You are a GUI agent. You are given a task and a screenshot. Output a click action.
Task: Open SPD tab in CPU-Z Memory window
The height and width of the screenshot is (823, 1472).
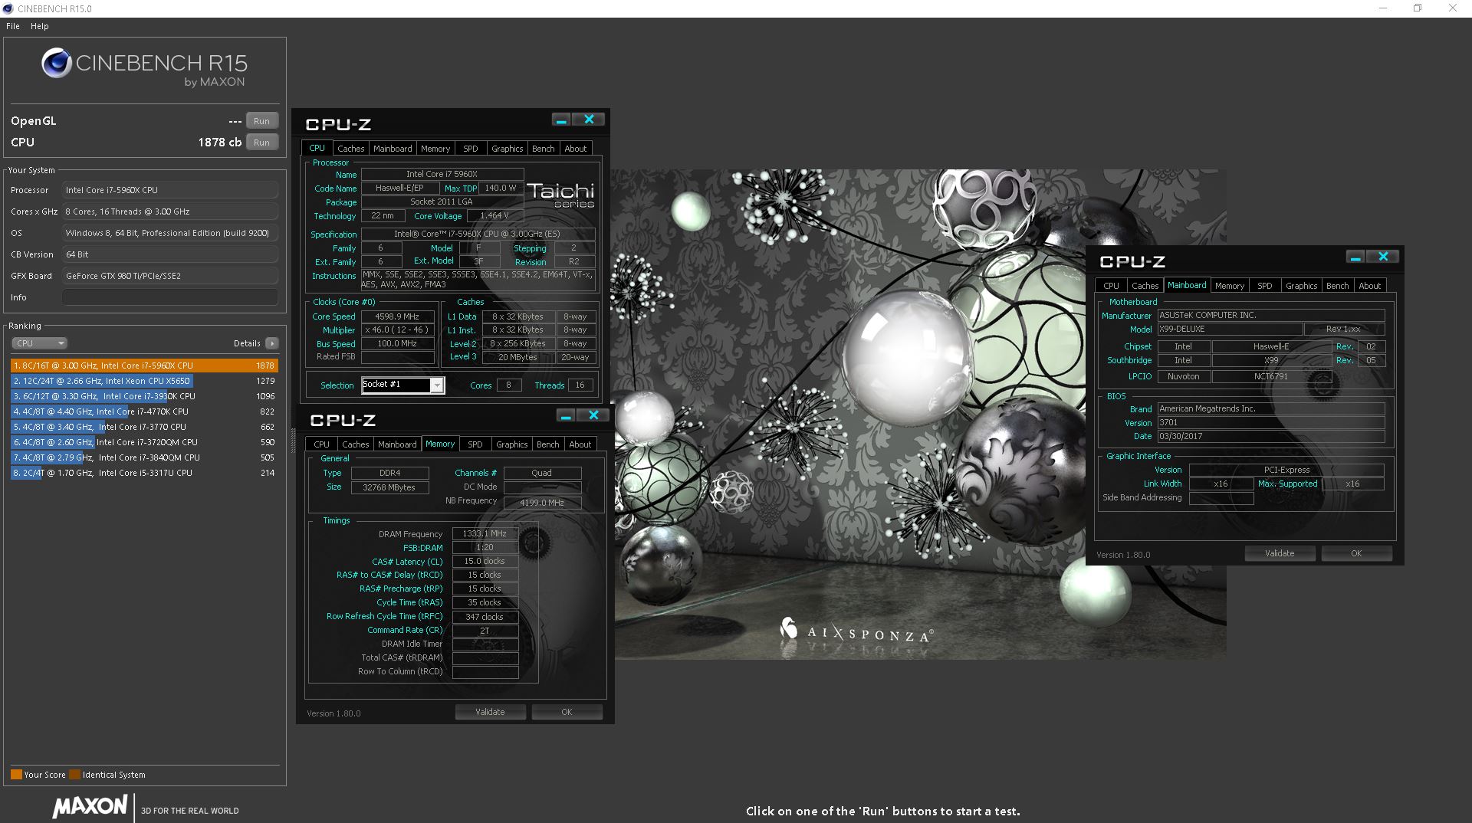click(x=475, y=444)
